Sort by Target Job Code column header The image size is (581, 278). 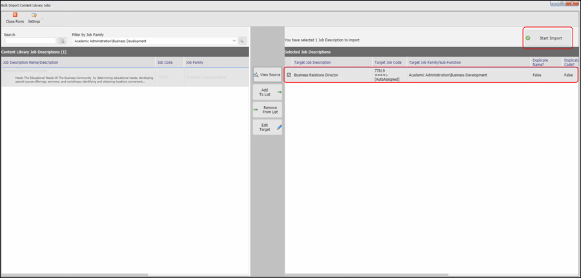(388, 63)
